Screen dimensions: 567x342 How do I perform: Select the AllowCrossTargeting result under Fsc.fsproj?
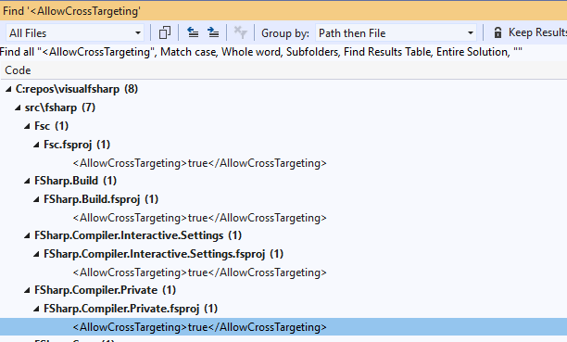point(199,163)
